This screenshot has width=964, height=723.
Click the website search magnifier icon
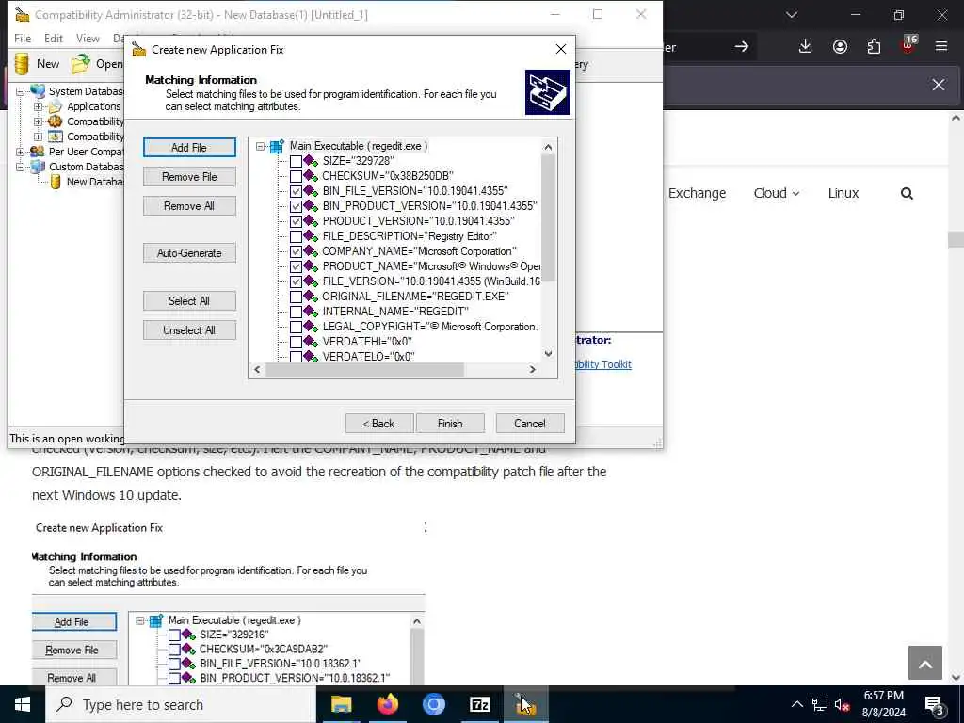pos(907,194)
